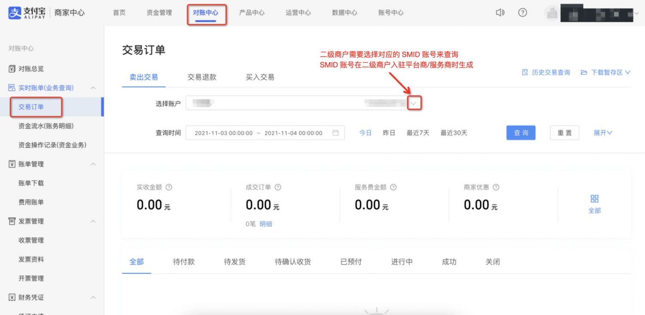Open 资金操作记录(资金业务) in sidebar

tap(52, 145)
